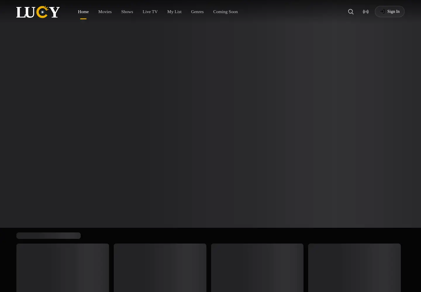Go to the Home tab
Viewport: 421px width, 292px height.
pos(83,12)
